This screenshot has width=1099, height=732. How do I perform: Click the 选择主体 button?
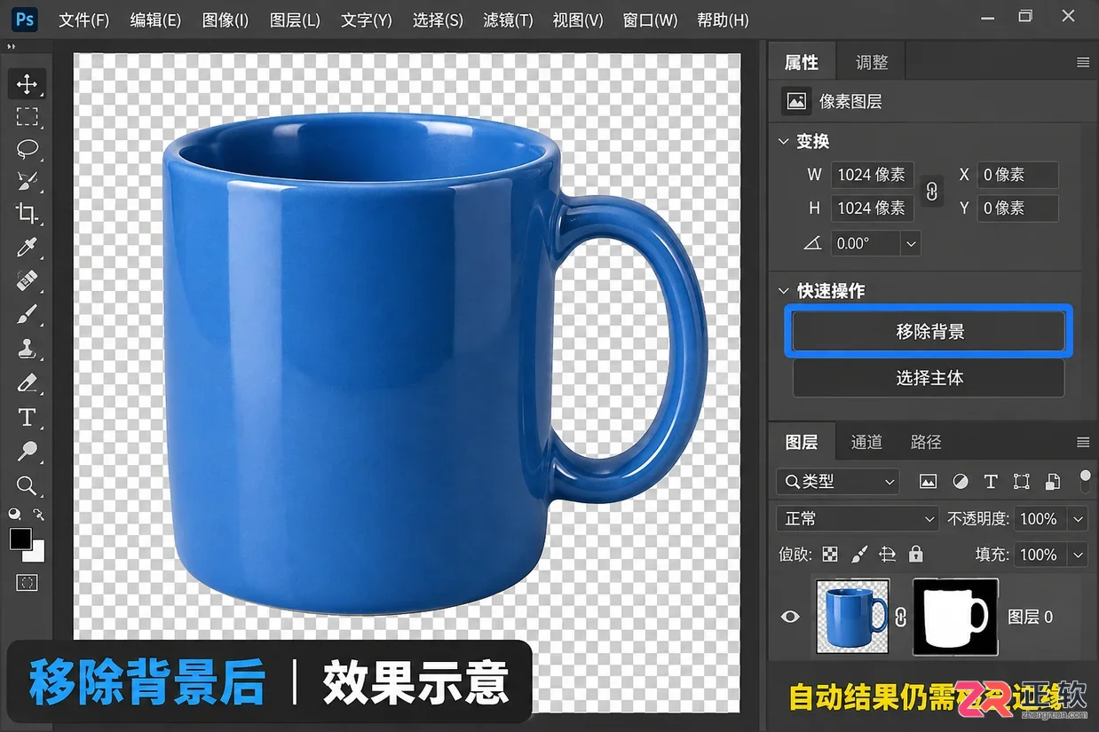[929, 378]
